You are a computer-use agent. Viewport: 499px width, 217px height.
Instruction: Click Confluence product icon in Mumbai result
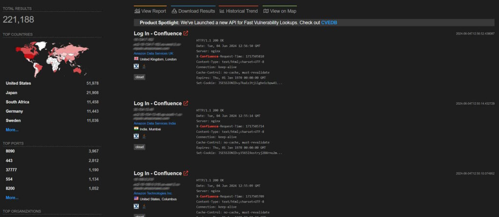136,136
